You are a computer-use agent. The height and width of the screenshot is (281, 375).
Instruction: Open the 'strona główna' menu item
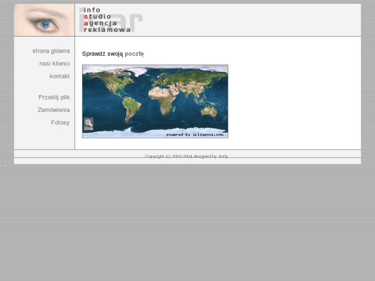(x=51, y=51)
